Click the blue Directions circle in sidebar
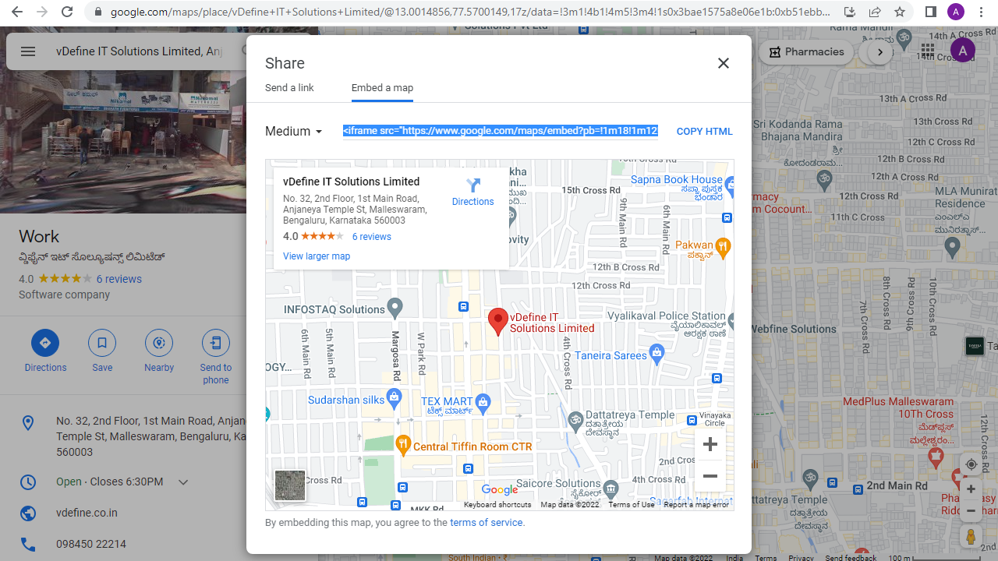Screen dimensions: 998x561 [x=45, y=343]
